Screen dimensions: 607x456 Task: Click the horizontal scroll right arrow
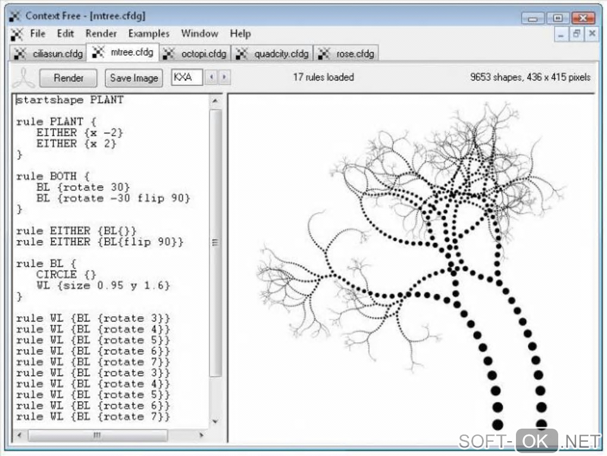[201, 435]
